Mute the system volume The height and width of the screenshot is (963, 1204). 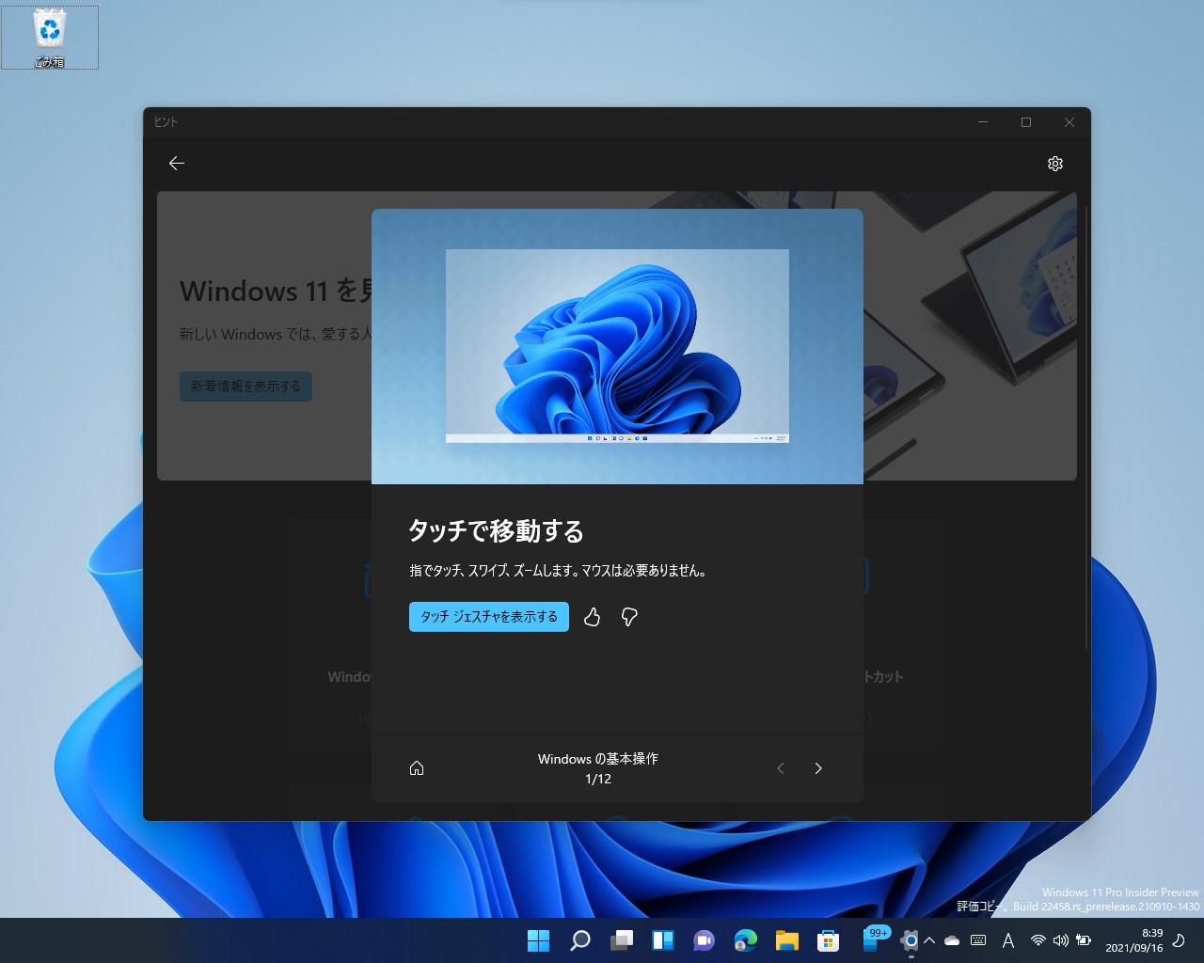pos(1061,939)
